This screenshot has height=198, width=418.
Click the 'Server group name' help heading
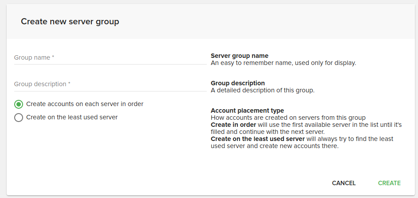[x=240, y=56]
